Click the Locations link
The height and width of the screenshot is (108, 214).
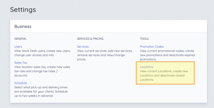click(x=146, y=67)
